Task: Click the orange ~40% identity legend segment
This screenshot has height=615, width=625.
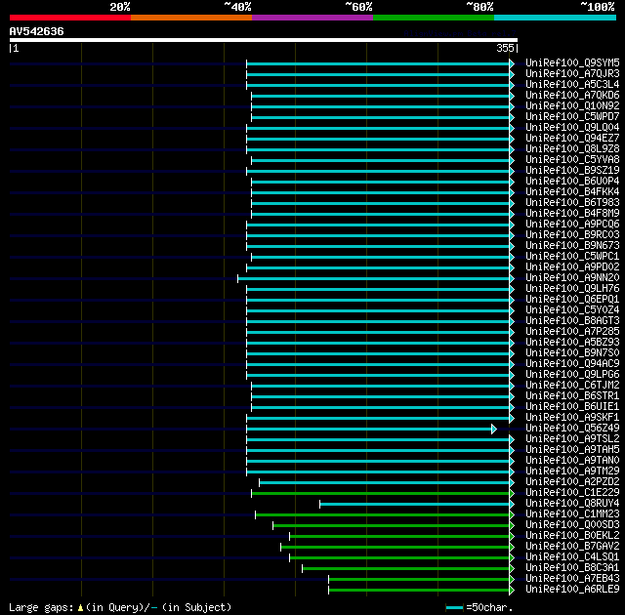Action: tap(191, 18)
